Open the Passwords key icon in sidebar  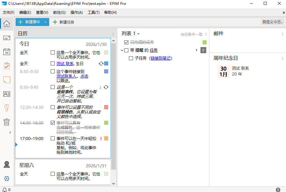tap(6, 108)
